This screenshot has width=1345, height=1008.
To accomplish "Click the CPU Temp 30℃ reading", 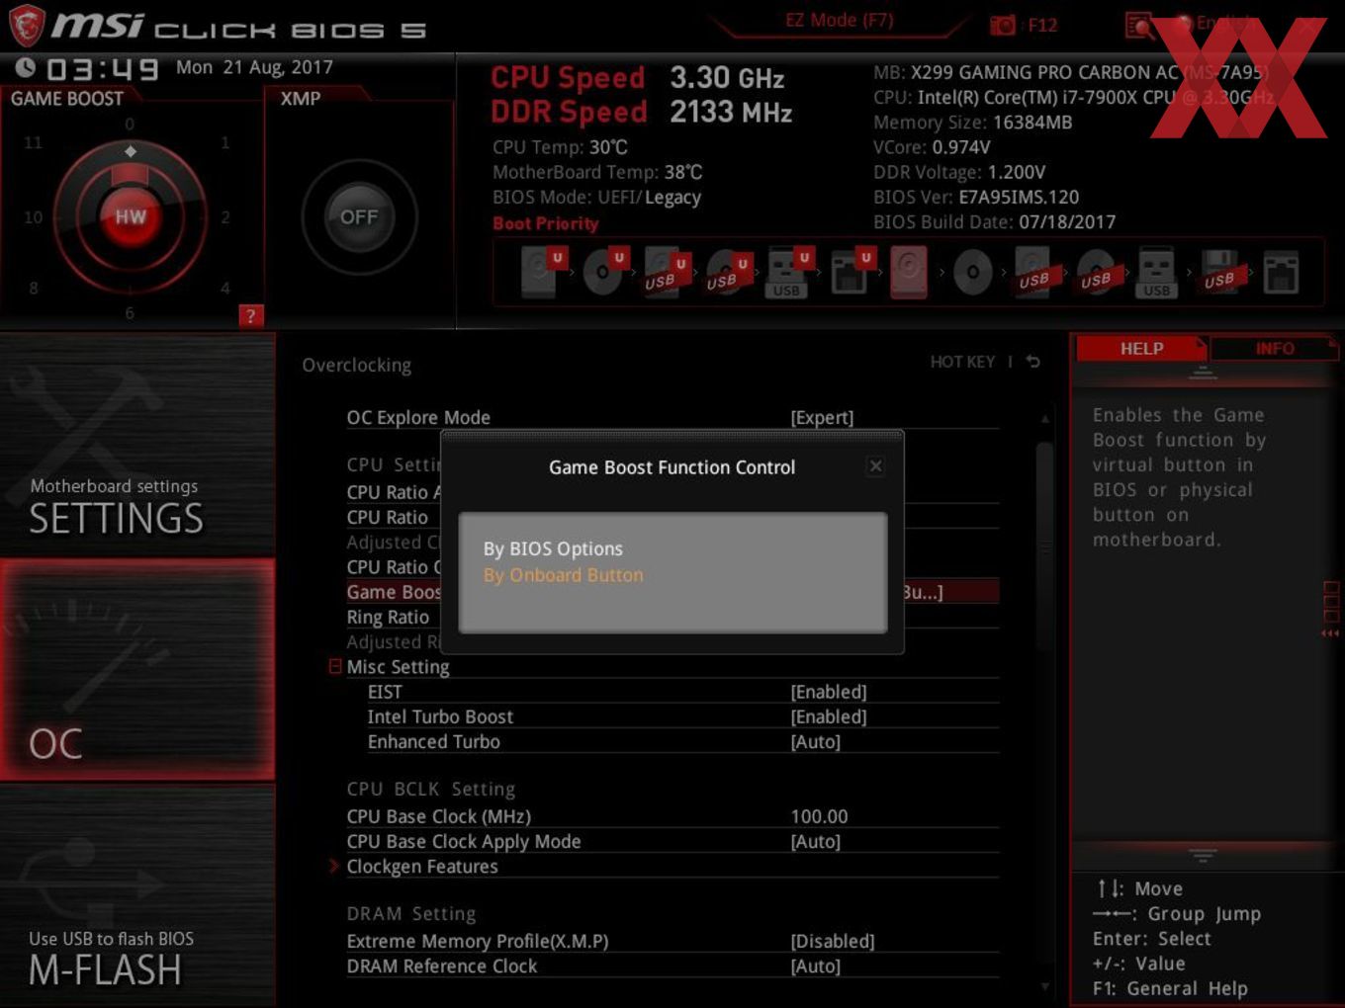I will (560, 147).
